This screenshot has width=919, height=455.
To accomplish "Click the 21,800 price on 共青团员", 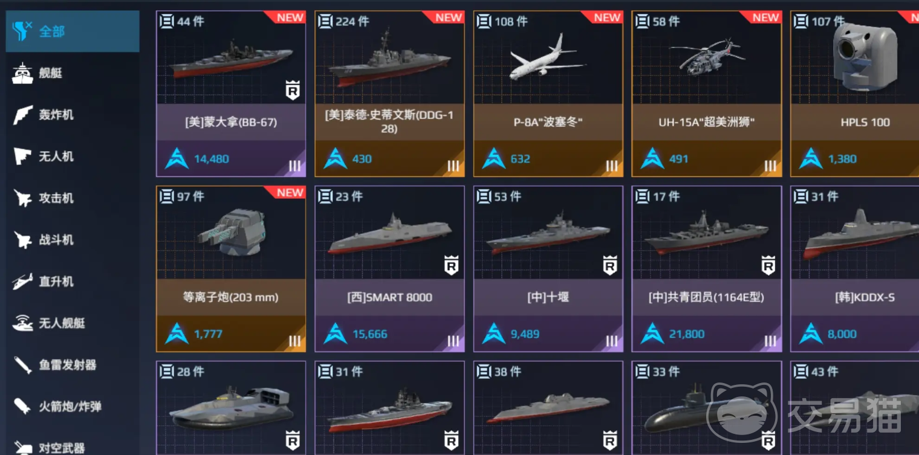I will [686, 334].
